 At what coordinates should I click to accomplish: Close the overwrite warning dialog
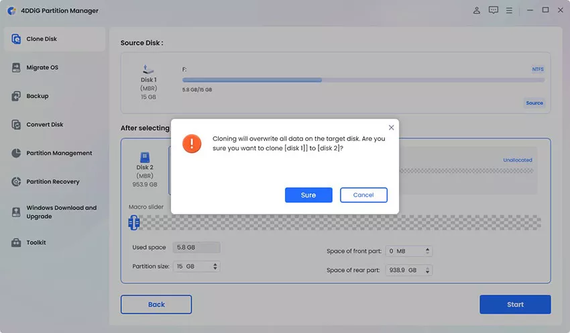pyautogui.click(x=391, y=128)
